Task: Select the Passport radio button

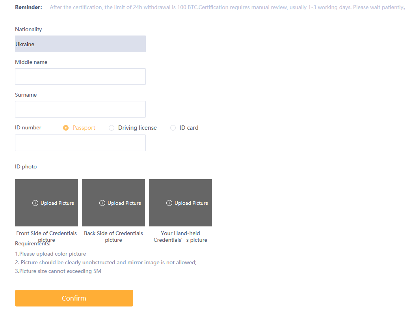Action: coord(66,128)
